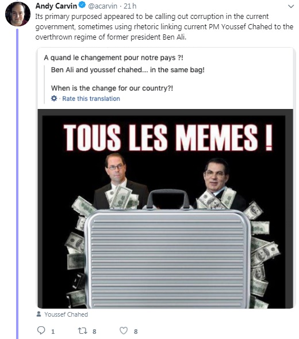Open the 21h timestamp permalink
The image size is (299, 339).
pyautogui.click(x=130, y=6)
